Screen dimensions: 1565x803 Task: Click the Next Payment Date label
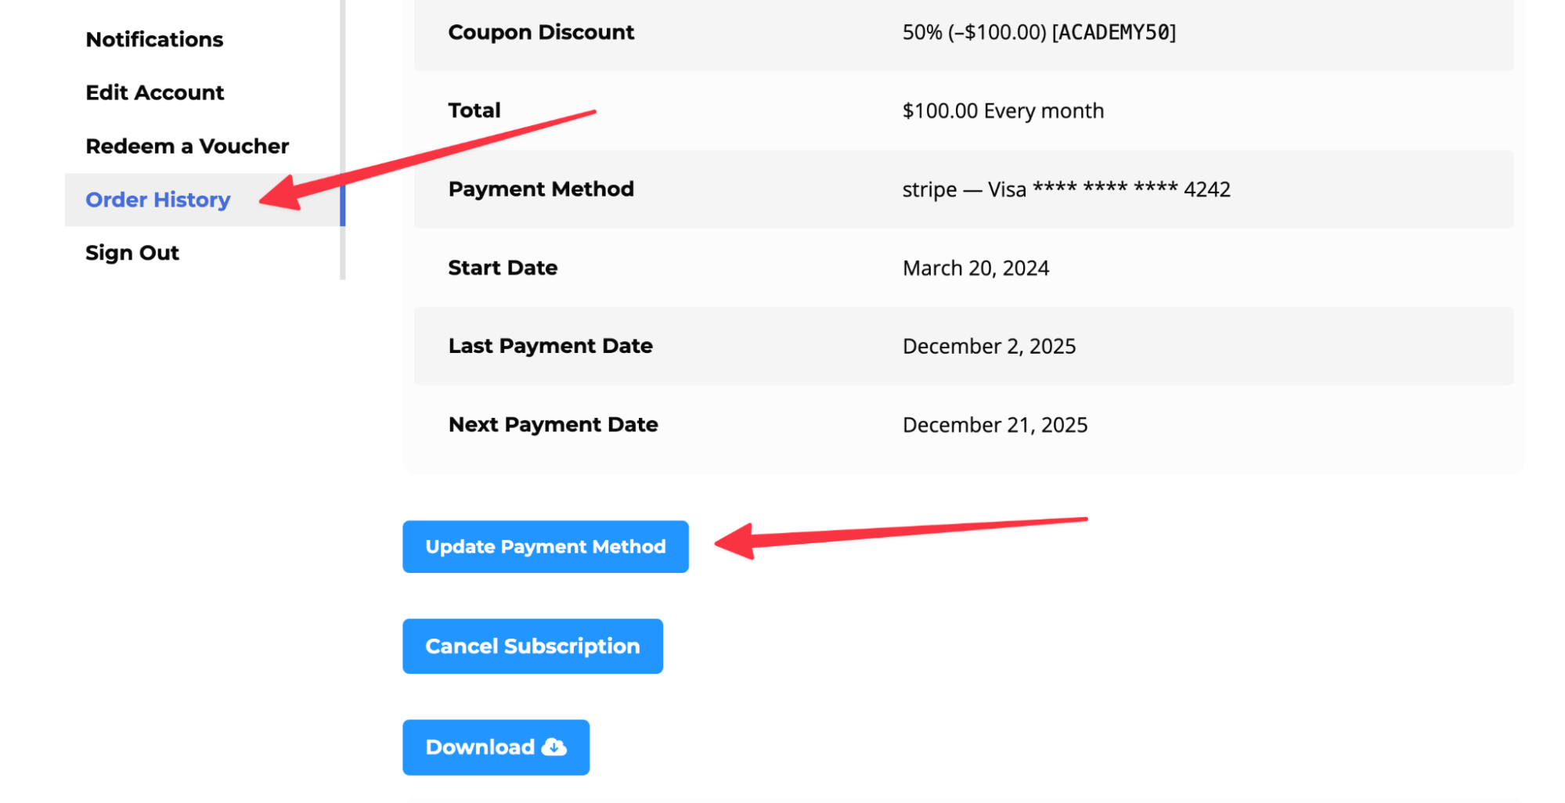[553, 425]
